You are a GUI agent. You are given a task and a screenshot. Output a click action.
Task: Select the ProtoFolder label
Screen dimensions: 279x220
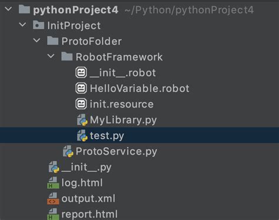click(x=92, y=41)
